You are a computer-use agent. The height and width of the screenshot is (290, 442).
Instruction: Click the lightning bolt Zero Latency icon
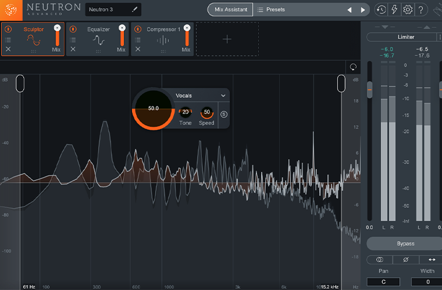pyautogui.click(x=394, y=10)
